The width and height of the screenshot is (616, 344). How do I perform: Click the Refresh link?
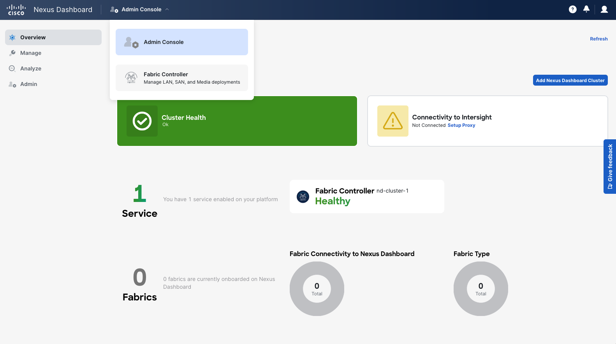(x=598, y=39)
